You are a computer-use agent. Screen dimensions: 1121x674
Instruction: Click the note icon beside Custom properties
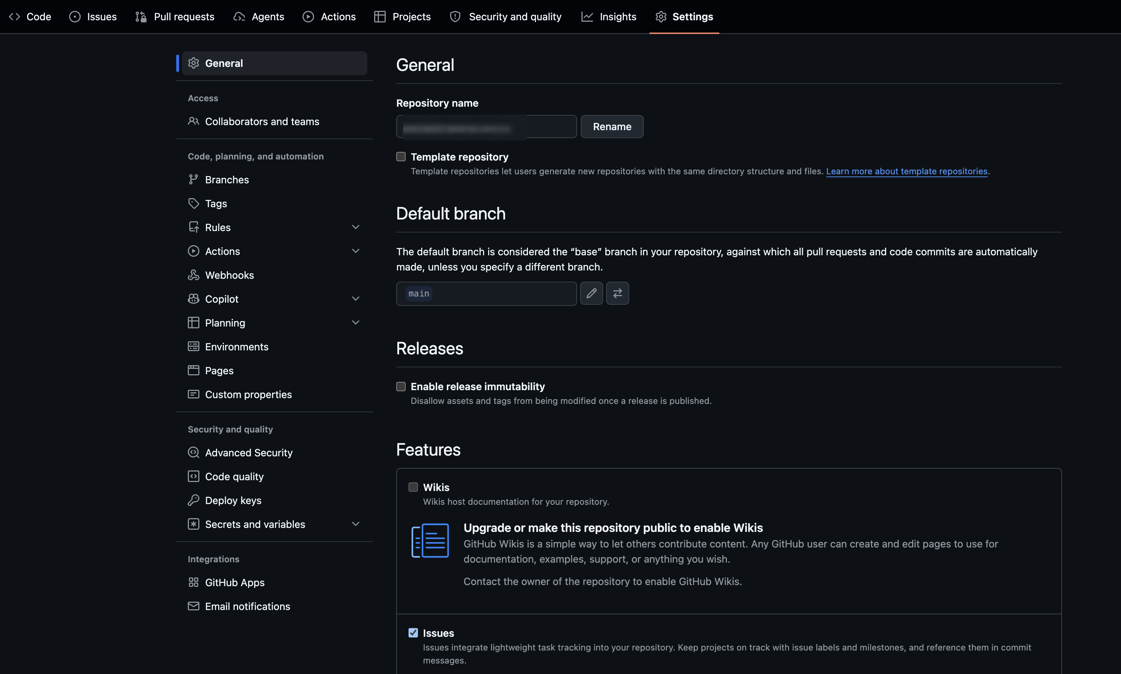pyautogui.click(x=194, y=394)
